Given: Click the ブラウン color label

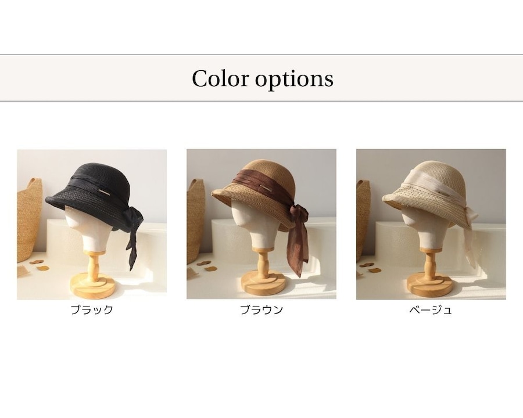Looking at the screenshot, I should [x=261, y=309].
